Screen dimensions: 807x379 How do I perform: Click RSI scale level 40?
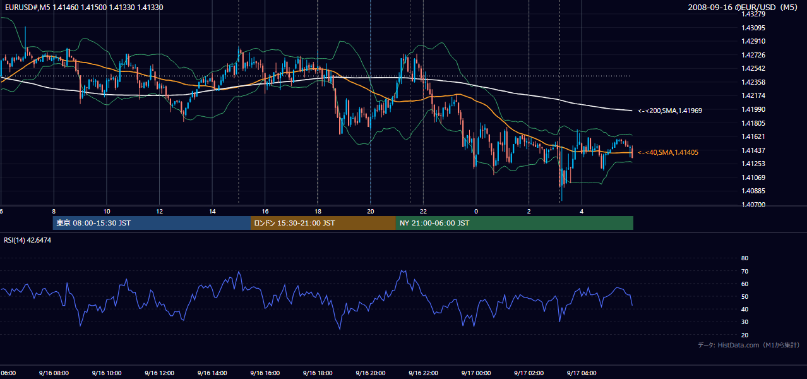tap(744, 310)
